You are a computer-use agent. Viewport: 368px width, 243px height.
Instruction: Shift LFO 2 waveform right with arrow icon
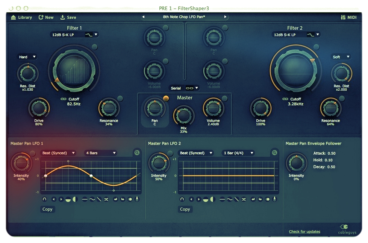[x=198, y=199]
